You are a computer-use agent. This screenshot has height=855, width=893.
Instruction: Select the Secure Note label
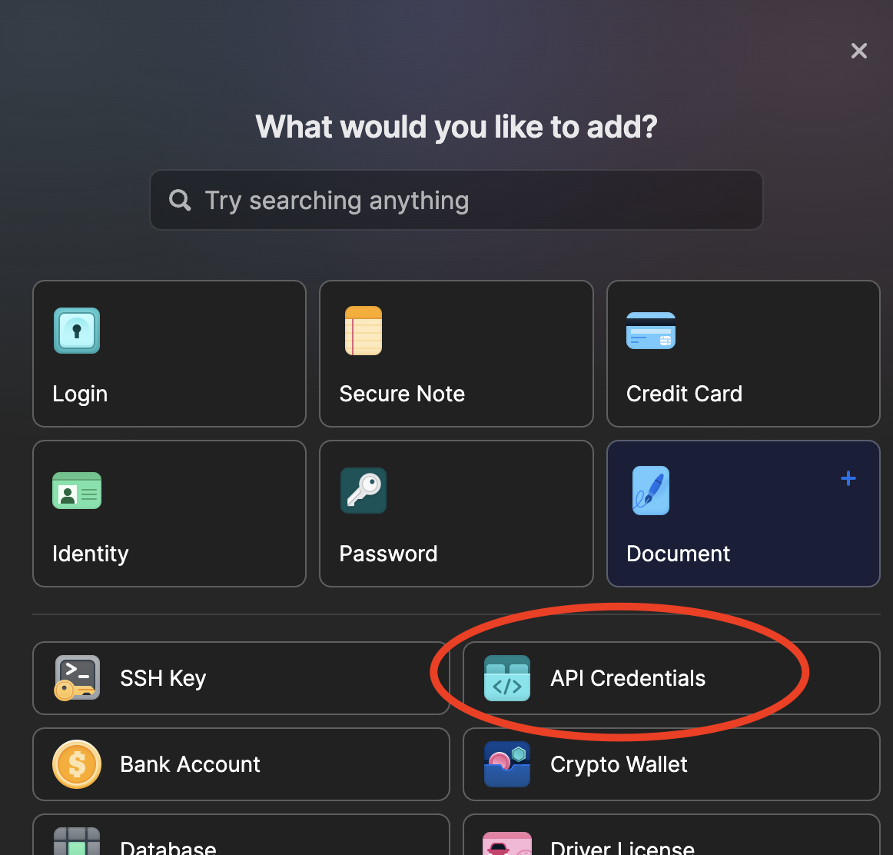click(402, 394)
